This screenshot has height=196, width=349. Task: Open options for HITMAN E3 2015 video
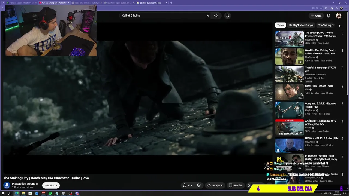pyautogui.click(x=342, y=139)
